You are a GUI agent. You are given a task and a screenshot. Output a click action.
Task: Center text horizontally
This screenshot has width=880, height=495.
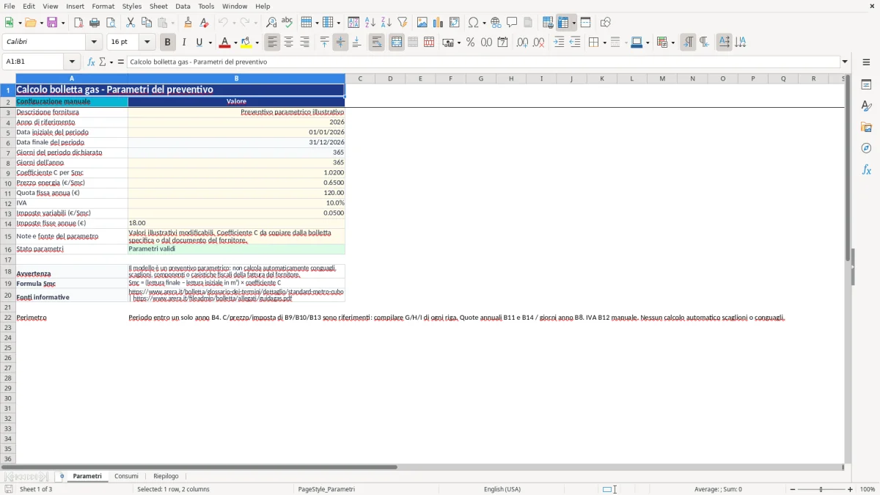[x=288, y=43]
